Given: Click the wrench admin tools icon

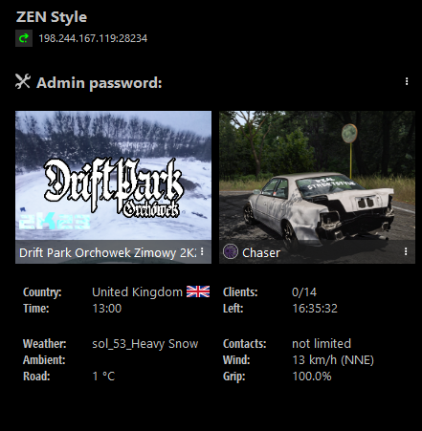Looking at the screenshot, I should pyautogui.click(x=23, y=81).
